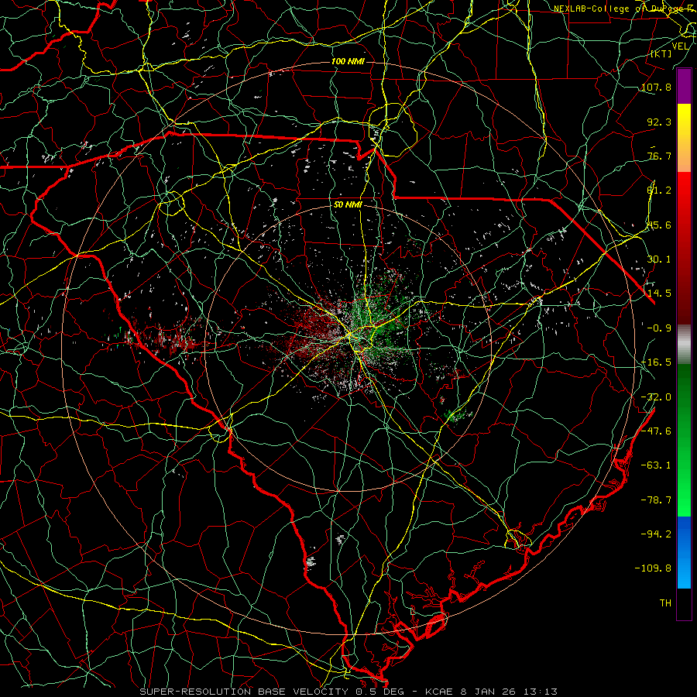Click the "KCAE" radar site identifier in caption
Screen dimensions: 697x697
pyautogui.click(x=440, y=692)
